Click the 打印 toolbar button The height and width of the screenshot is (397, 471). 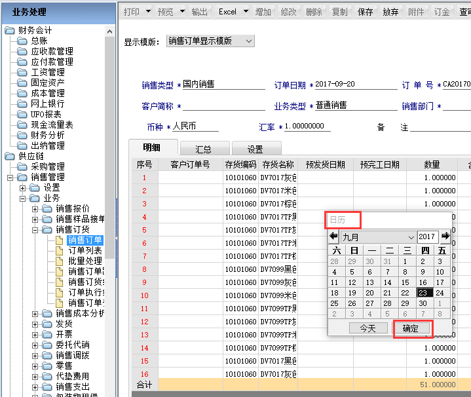coord(131,12)
